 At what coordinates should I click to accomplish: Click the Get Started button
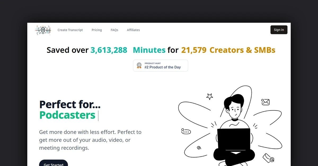54,164
